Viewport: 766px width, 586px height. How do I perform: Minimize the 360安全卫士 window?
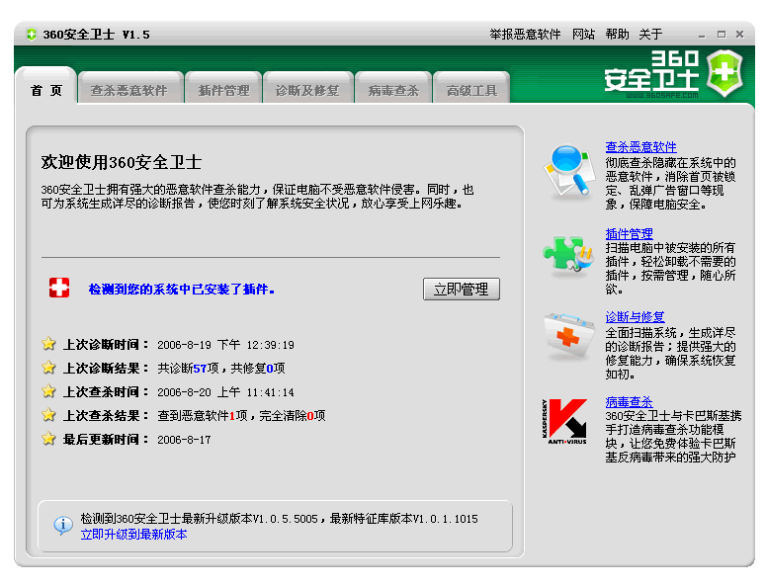tap(702, 36)
